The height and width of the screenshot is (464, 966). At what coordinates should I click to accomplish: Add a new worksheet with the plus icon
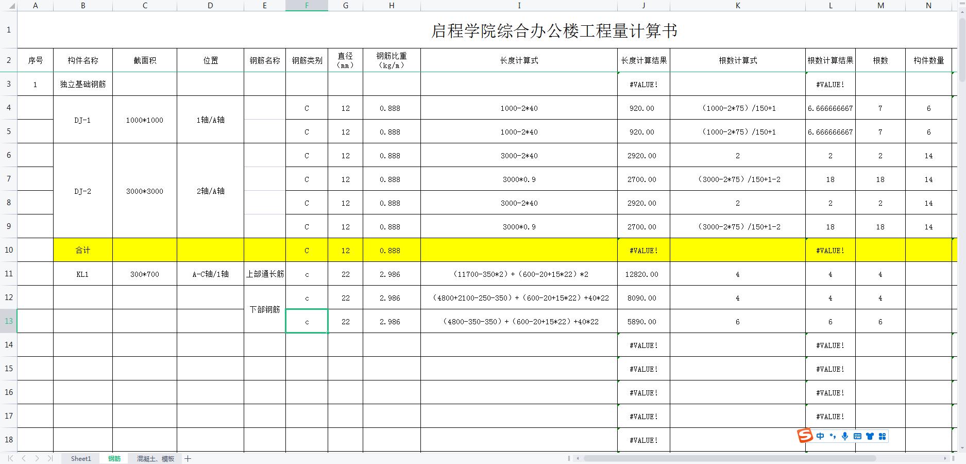click(188, 458)
